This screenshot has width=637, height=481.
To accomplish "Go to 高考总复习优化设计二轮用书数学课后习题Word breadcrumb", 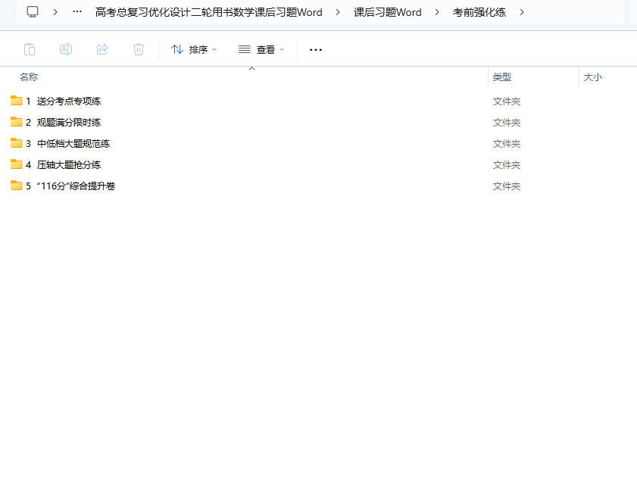I will click(208, 12).
